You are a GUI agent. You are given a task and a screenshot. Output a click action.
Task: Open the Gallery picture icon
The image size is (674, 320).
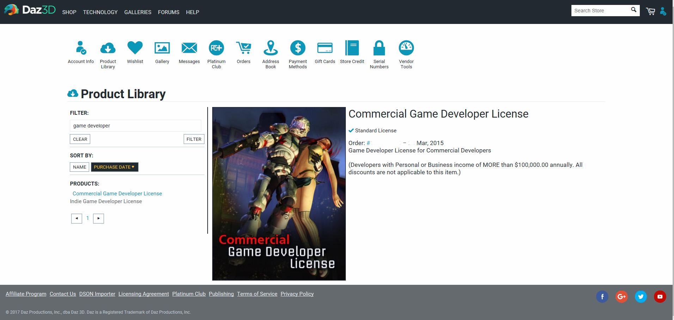(x=162, y=48)
